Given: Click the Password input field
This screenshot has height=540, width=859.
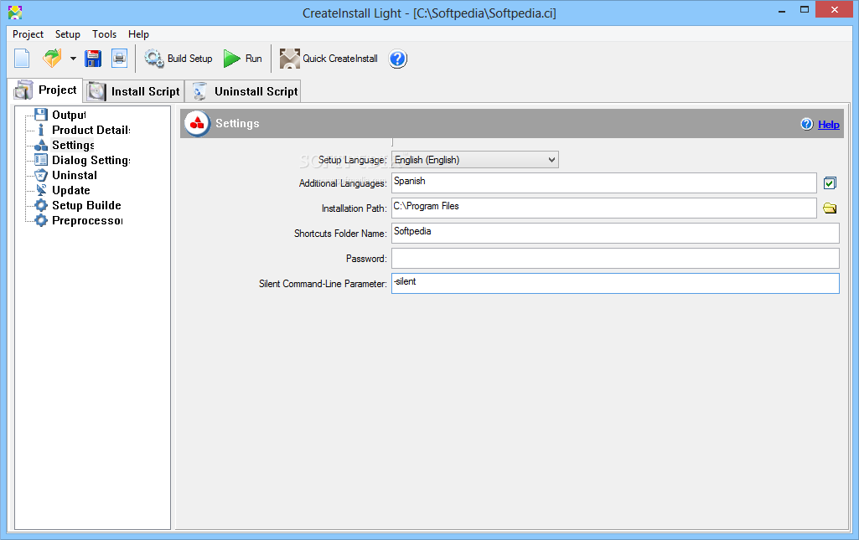Looking at the screenshot, I should [x=615, y=258].
